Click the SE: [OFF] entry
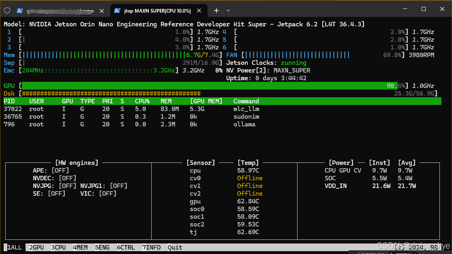 pyautogui.click(x=49, y=194)
